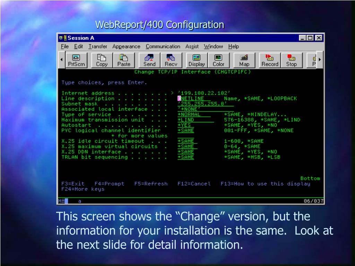Click the cursor position 06/037 status
Screen dimensions: 355x266
313,201
